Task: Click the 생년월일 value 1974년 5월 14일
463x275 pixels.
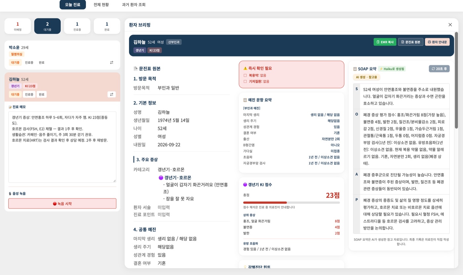Action: pyautogui.click(x=174, y=120)
